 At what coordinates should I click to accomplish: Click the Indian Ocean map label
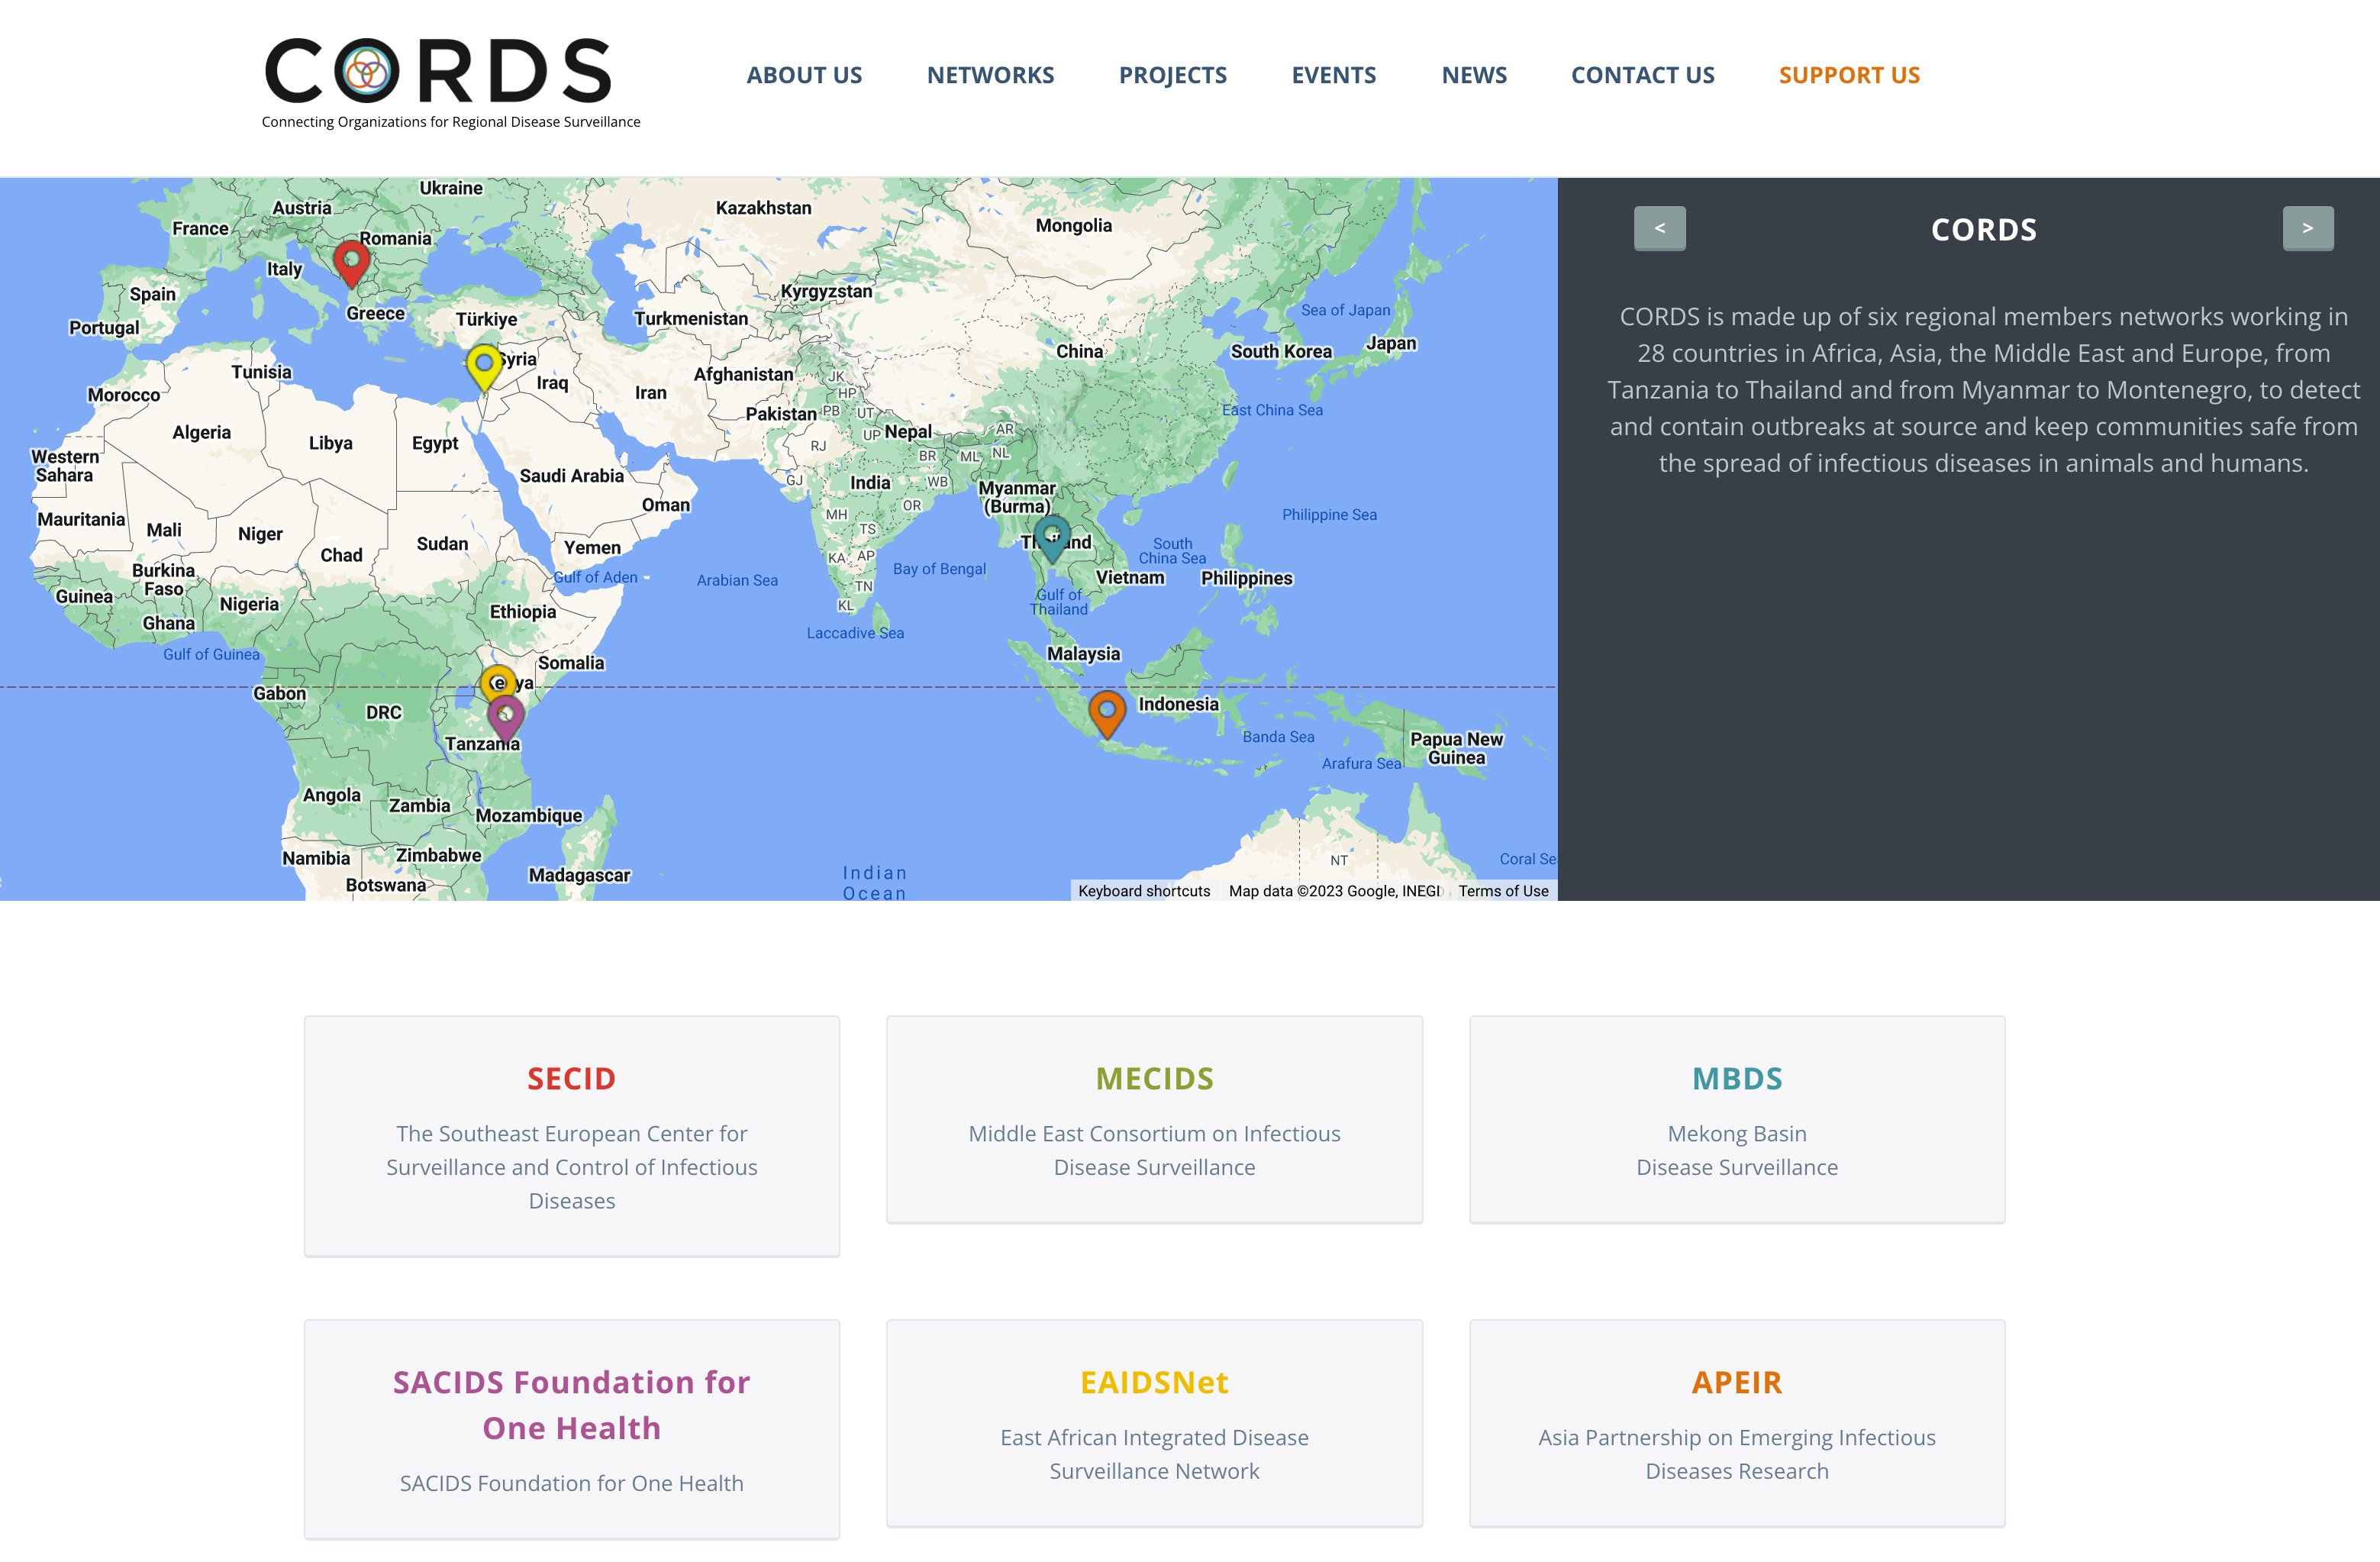874,883
